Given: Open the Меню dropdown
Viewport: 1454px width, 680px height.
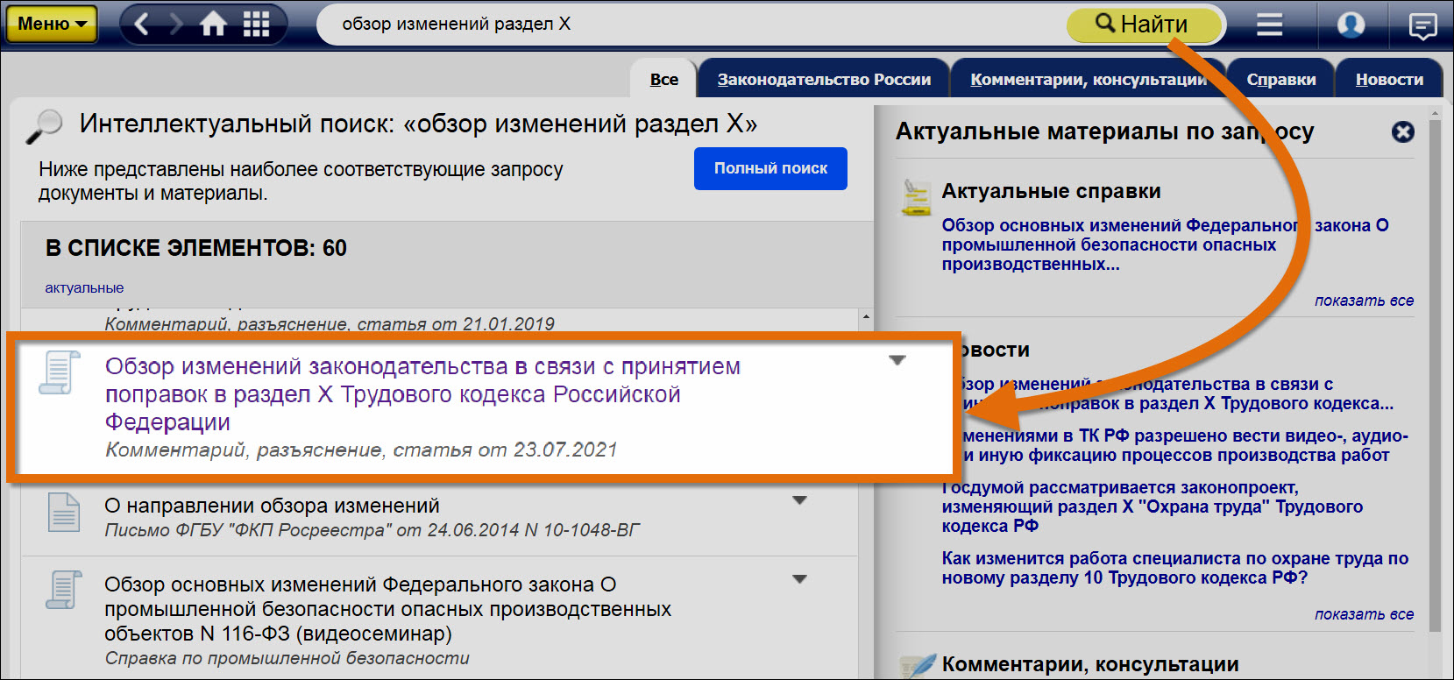Looking at the screenshot, I should [x=52, y=24].
